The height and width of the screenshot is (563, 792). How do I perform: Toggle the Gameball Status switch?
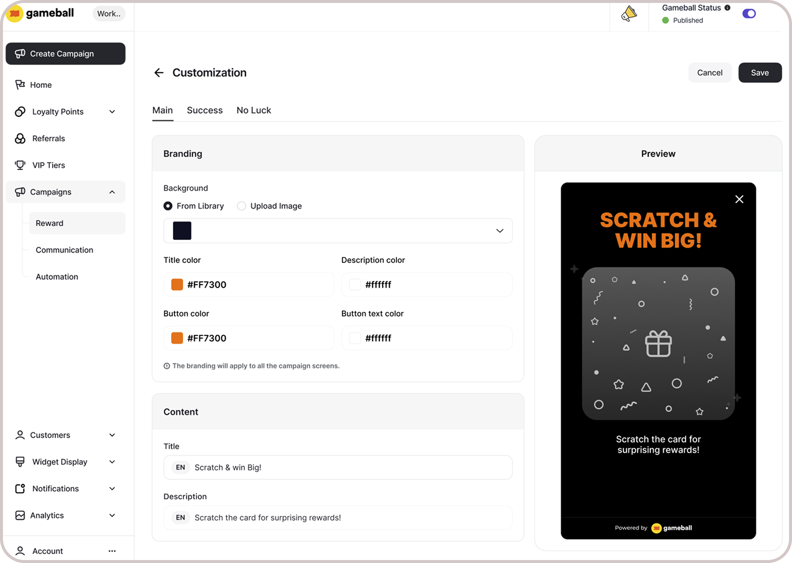pos(749,14)
